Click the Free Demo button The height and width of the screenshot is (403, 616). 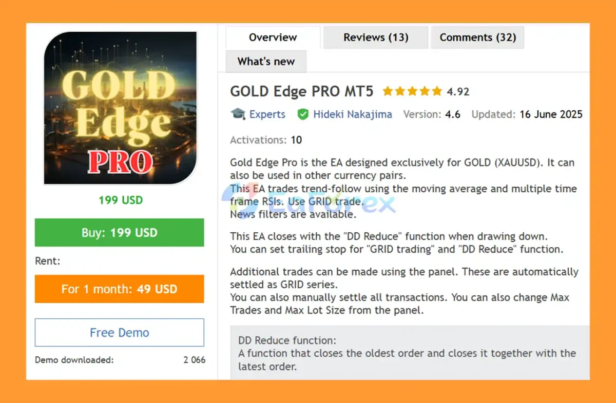(119, 333)
